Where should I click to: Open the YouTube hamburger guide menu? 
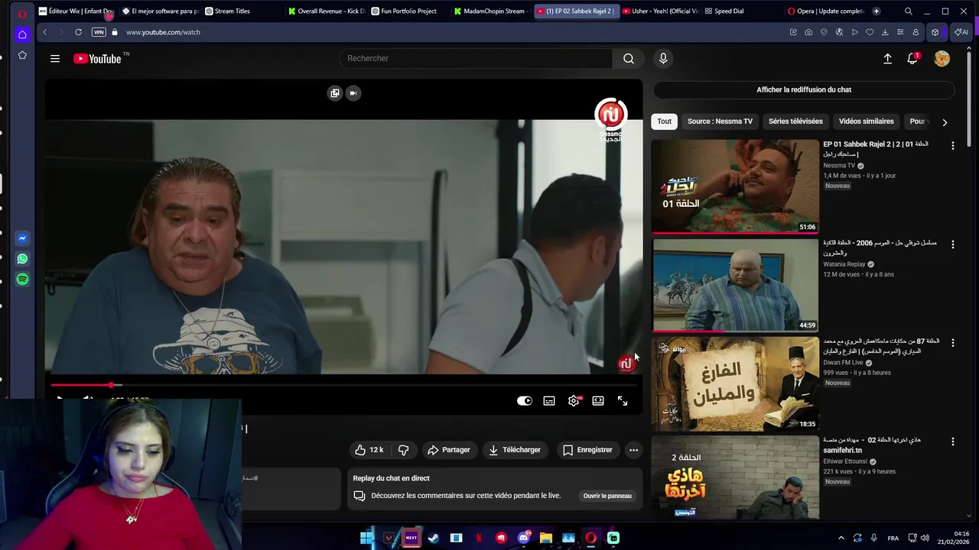[x=55, y=59]
